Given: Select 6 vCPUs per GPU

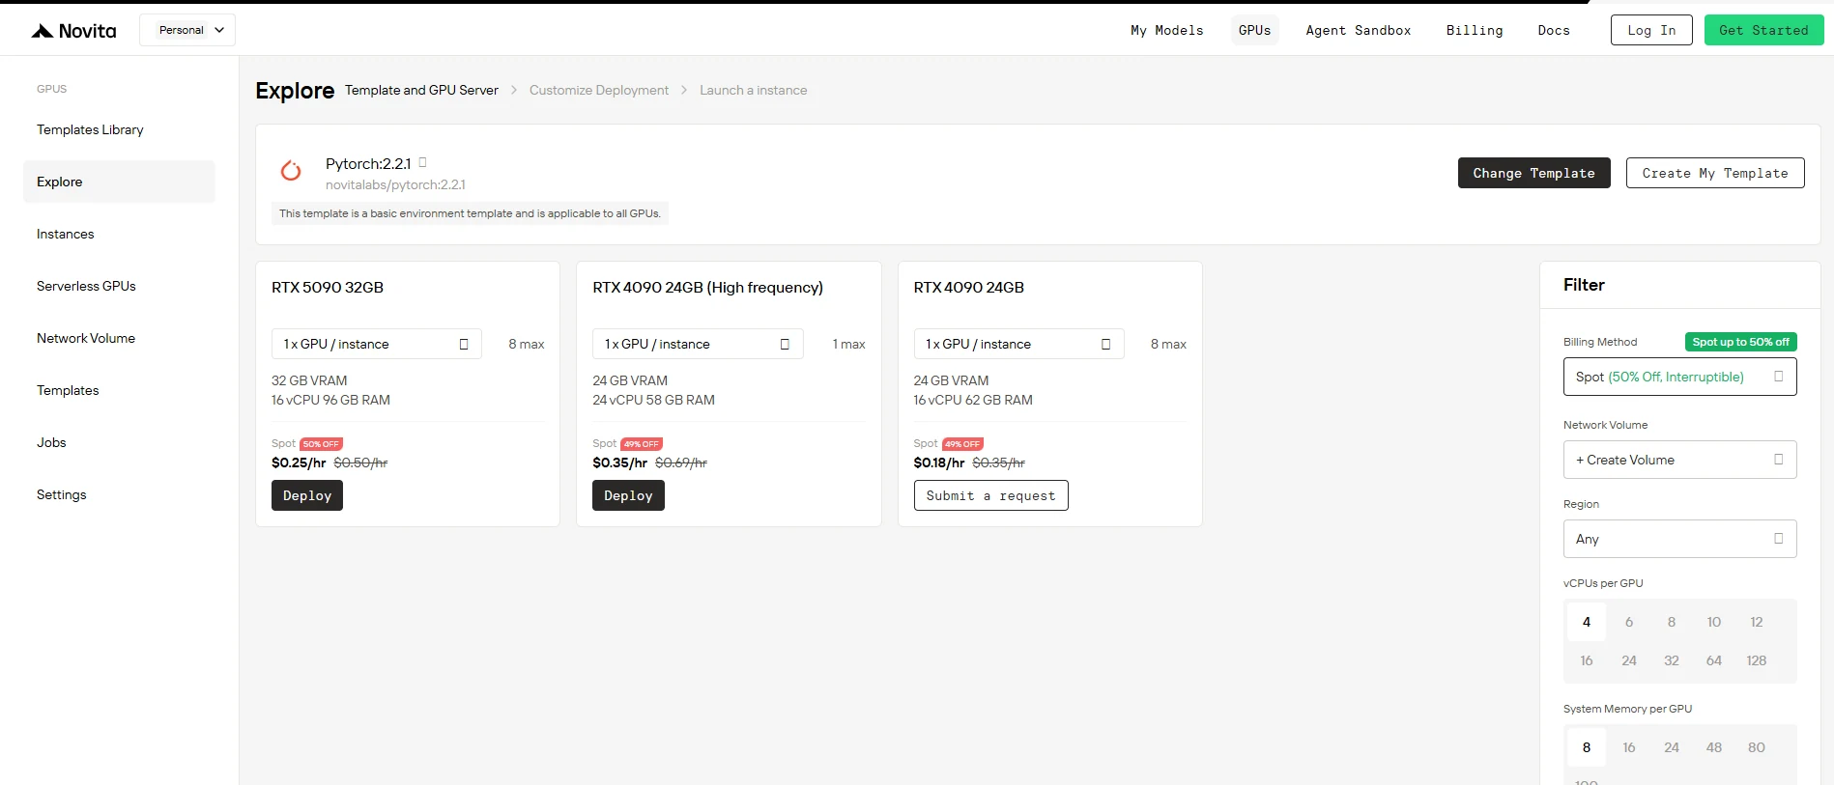Looking at the screenshot, I should tap(1628, 622).
